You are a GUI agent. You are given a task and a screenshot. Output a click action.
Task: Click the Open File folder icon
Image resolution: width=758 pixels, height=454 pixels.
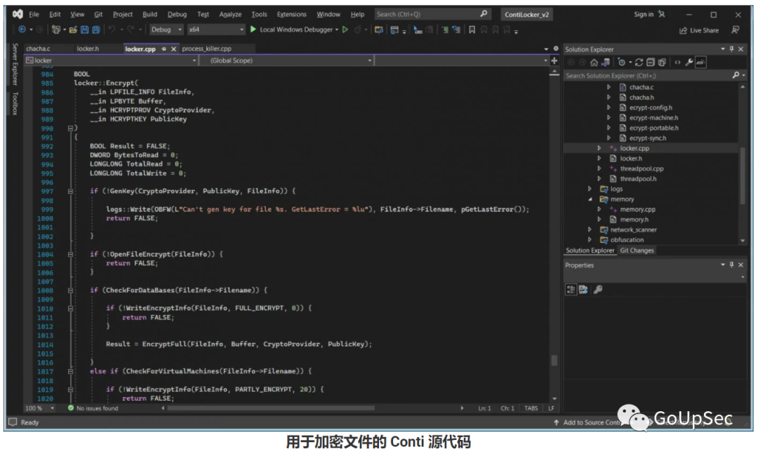tap(73, 29)
